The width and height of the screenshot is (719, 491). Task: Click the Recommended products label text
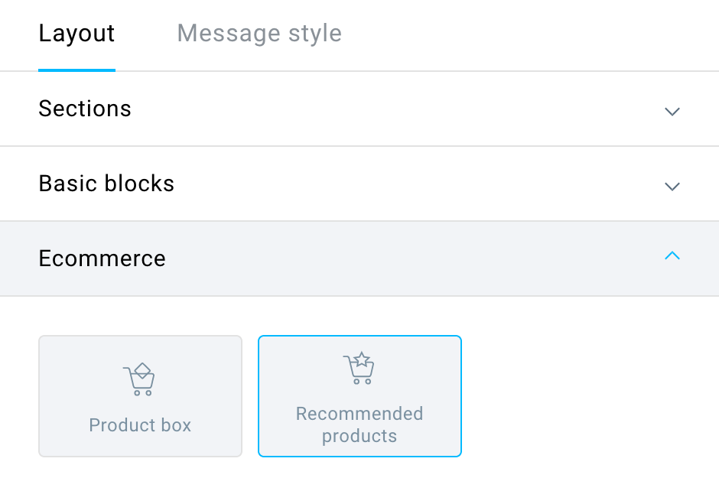pos(359,424)
